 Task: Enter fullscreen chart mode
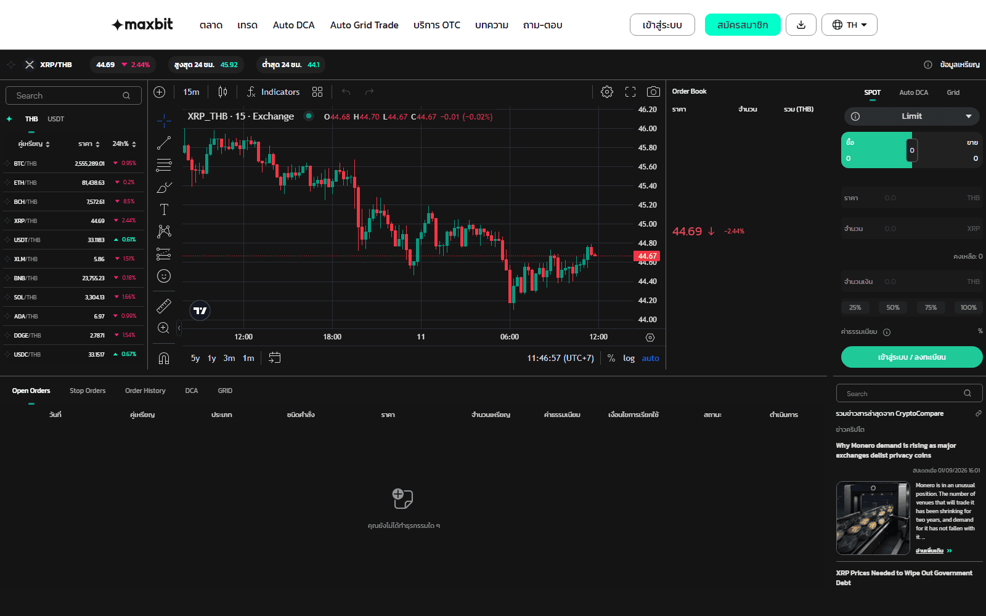click(x=630, y=92)
